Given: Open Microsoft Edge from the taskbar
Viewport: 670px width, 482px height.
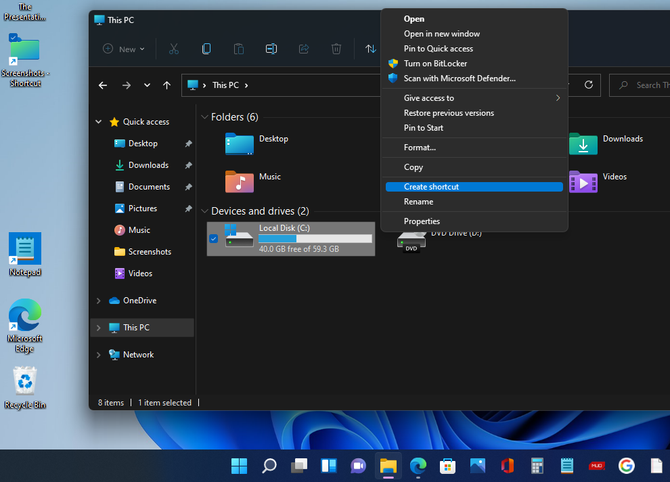Looking at the screenshot, I should click(x=418, y=466).
